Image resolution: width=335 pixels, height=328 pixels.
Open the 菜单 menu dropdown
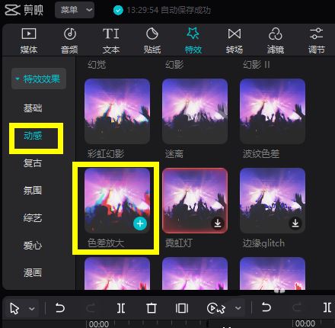pos(75,10)
